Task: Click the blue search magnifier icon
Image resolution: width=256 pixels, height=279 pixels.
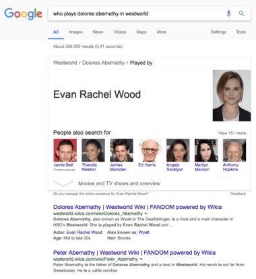Action: [242, 13]
